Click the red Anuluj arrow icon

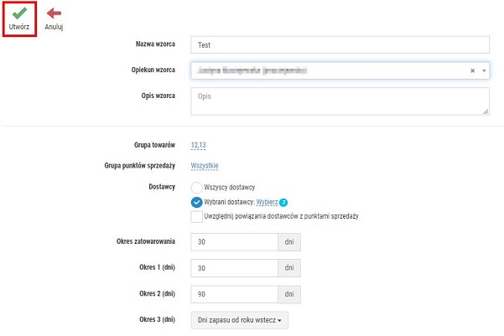[x=54, y=13]
